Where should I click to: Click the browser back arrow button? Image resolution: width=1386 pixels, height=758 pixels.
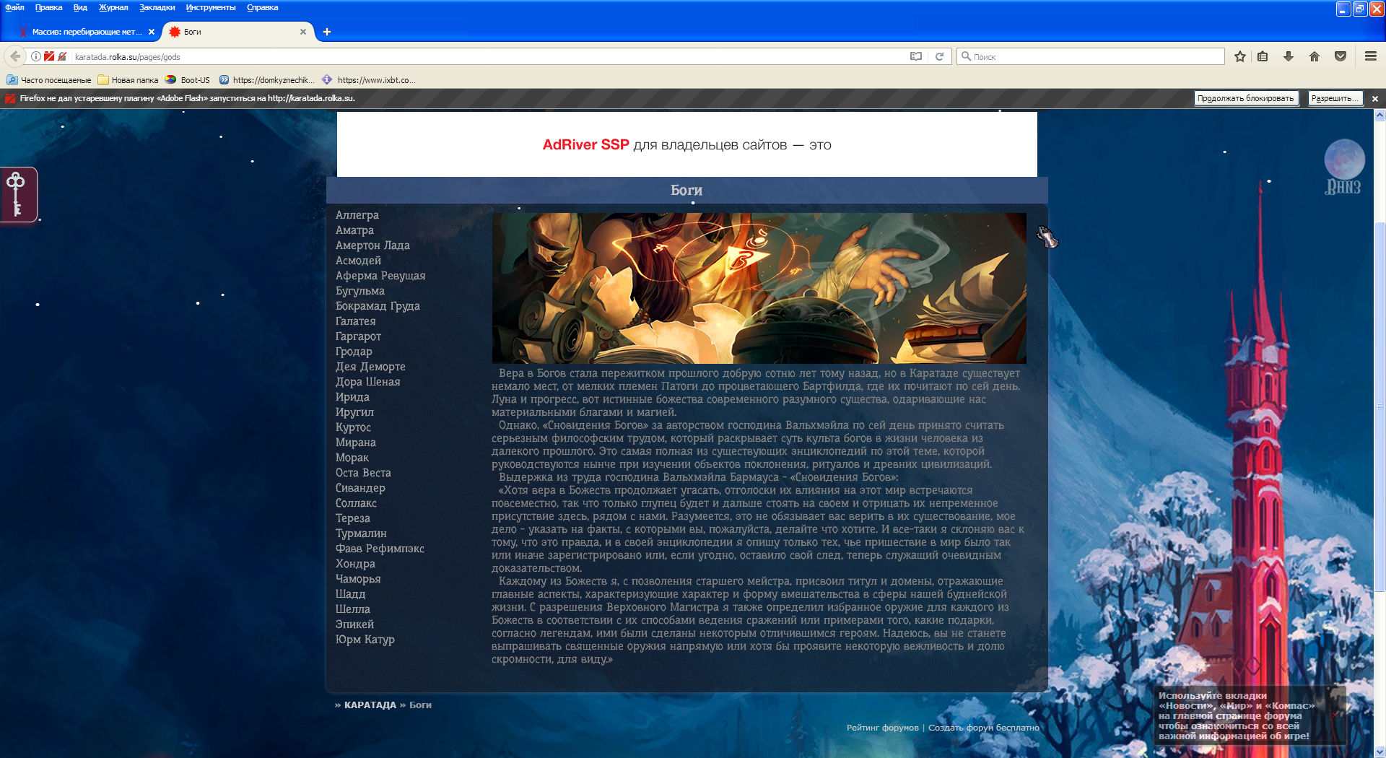(15, 56)
